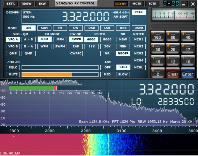Adjust the orange volume slider
Screen dimensions: 198x156
coord(60,74)
